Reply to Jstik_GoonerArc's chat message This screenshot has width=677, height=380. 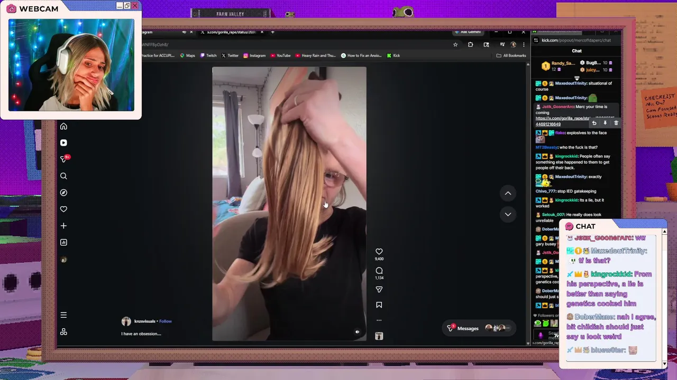tap(594, 123)
